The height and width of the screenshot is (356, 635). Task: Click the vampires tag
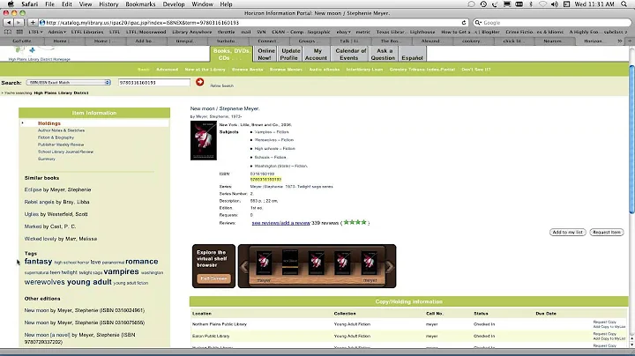coord(121,271)
